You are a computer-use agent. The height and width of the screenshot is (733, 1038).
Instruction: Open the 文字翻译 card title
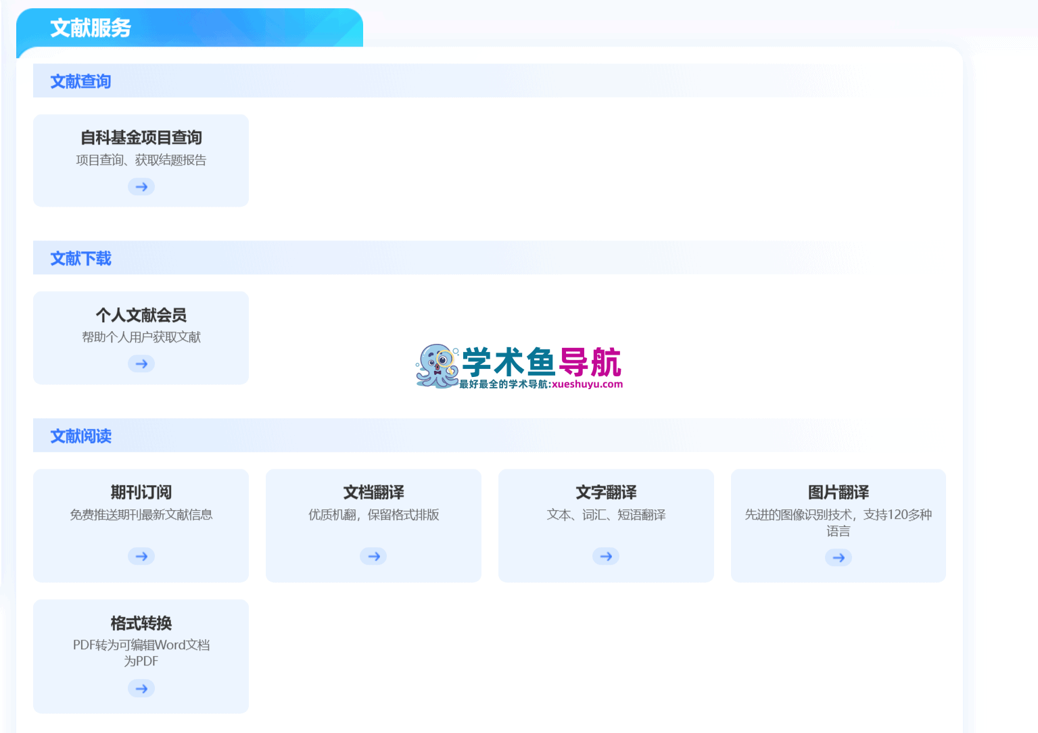[x=606, y=492]
